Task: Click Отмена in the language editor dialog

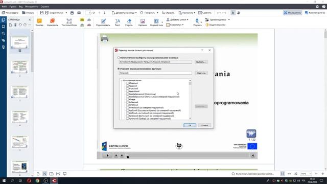Action: pos(204,125)
